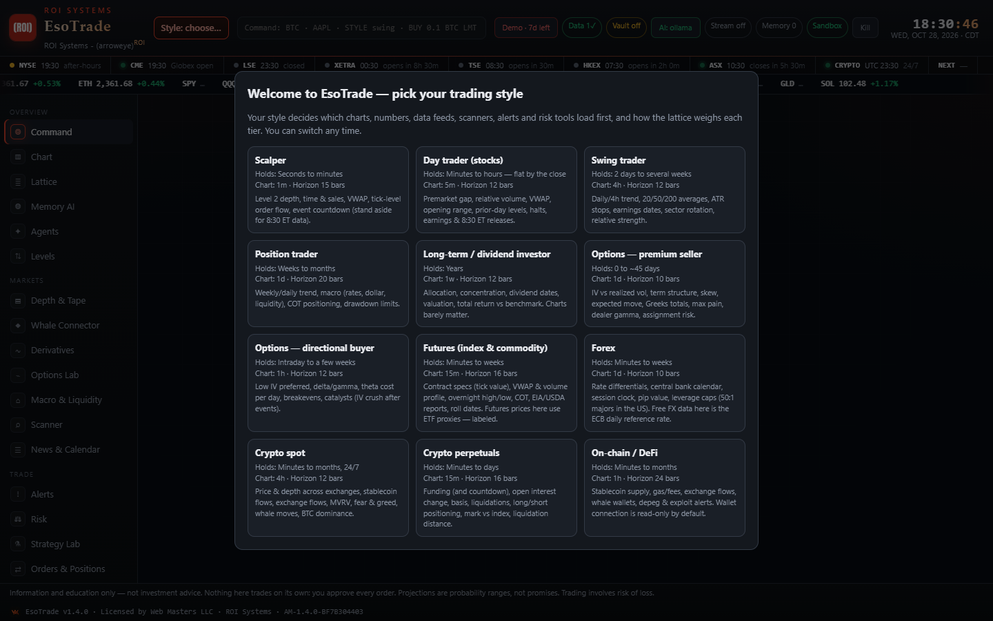Open the Chart icon in sidebar
The image size is (993, 621).
[x=18, y=157]
